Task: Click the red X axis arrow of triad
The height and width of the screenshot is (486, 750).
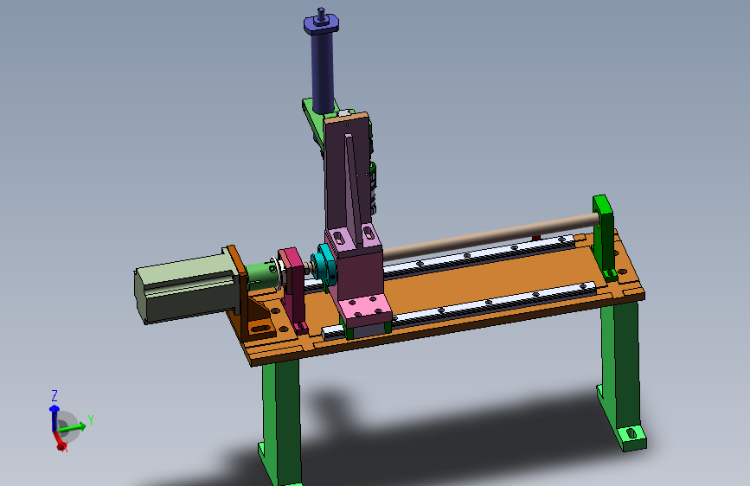Action: pyautogui.click(x=60, y=442)
